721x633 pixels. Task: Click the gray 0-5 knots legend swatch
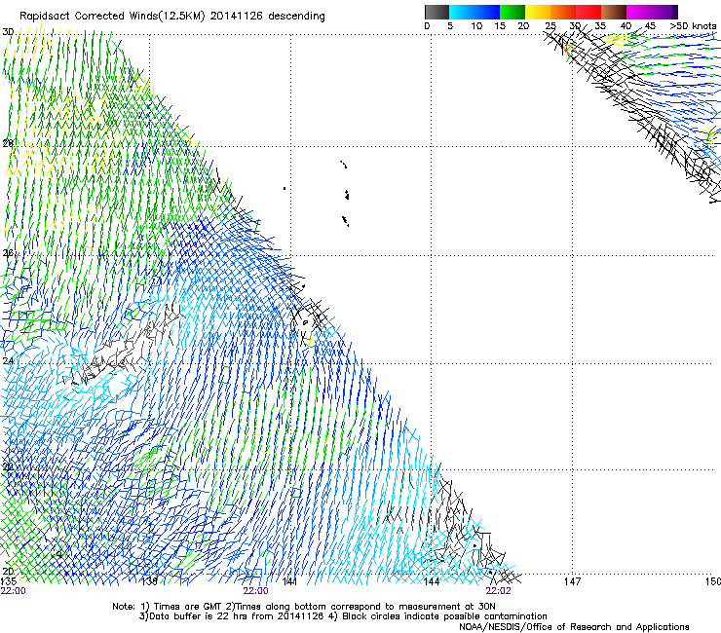tap(436, 12)
